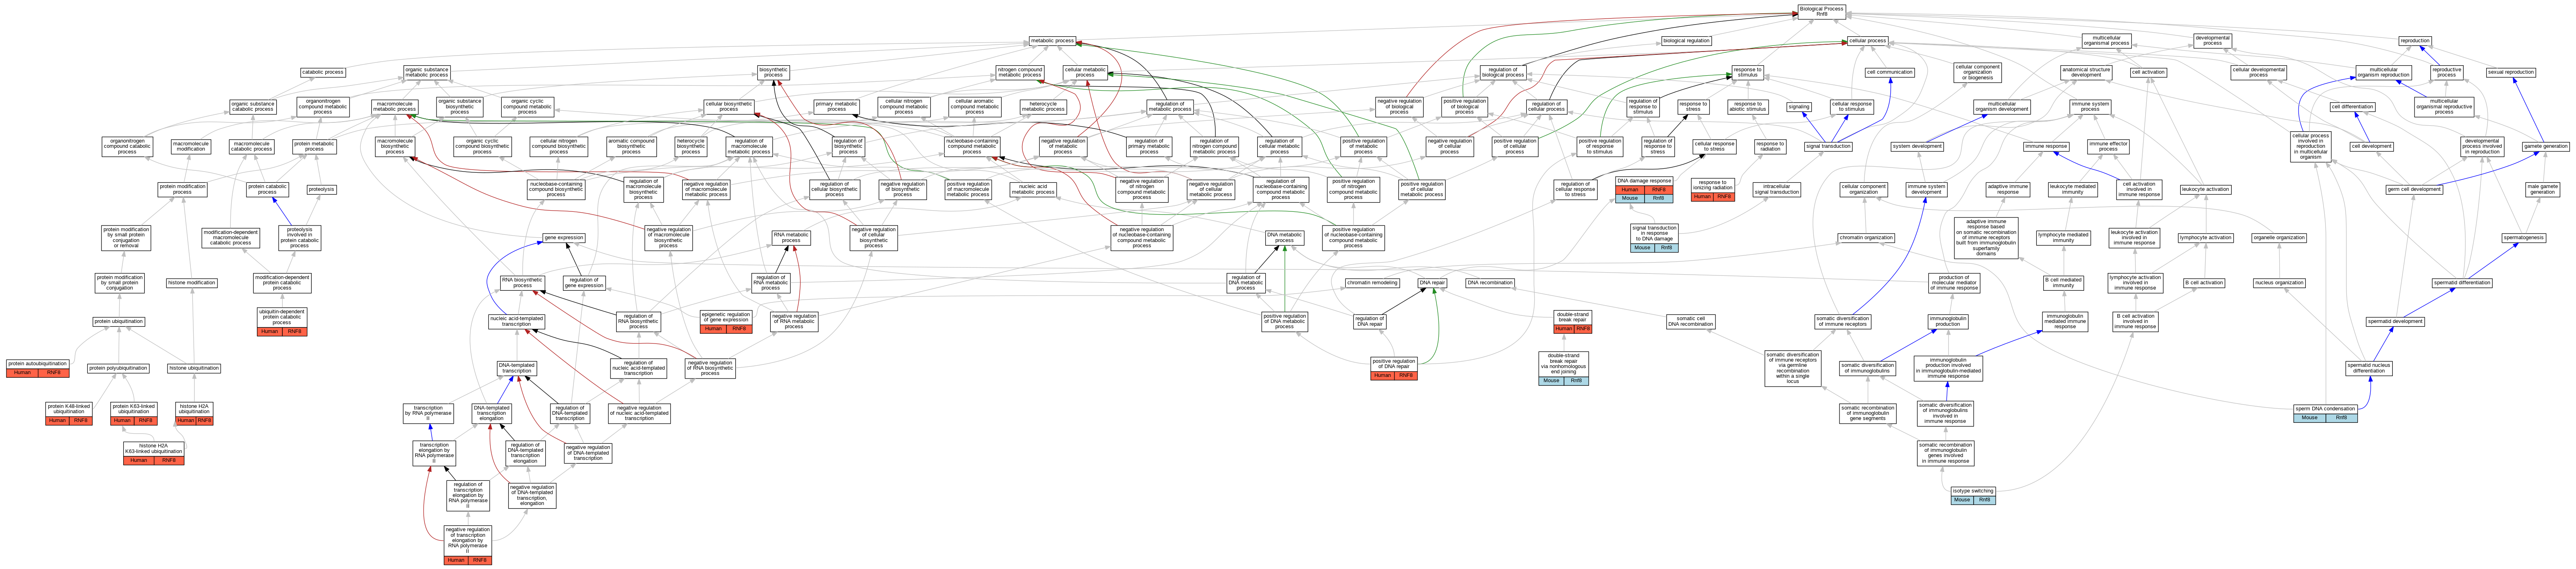Click the 'proteolysis' node
This screenshot has height=569, width=2576.
(x=322, y=189)
